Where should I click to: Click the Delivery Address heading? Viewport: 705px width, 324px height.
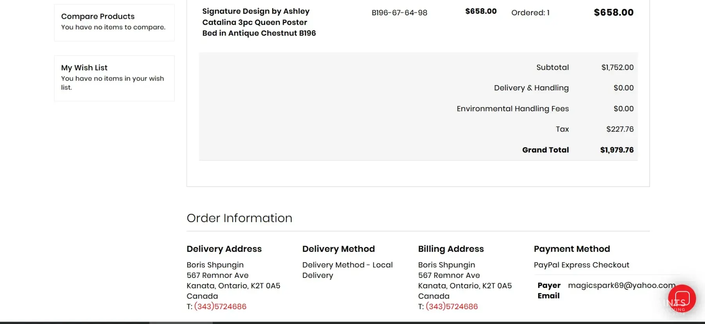pyautogui.click(x=224, y=249)
